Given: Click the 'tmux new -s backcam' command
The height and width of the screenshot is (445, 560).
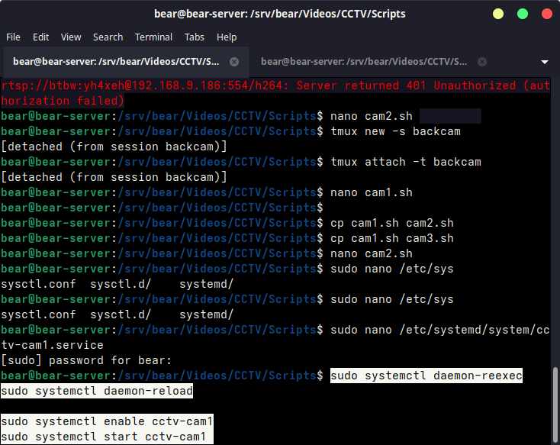Looking at the screenshot, I should coord(395,131).
